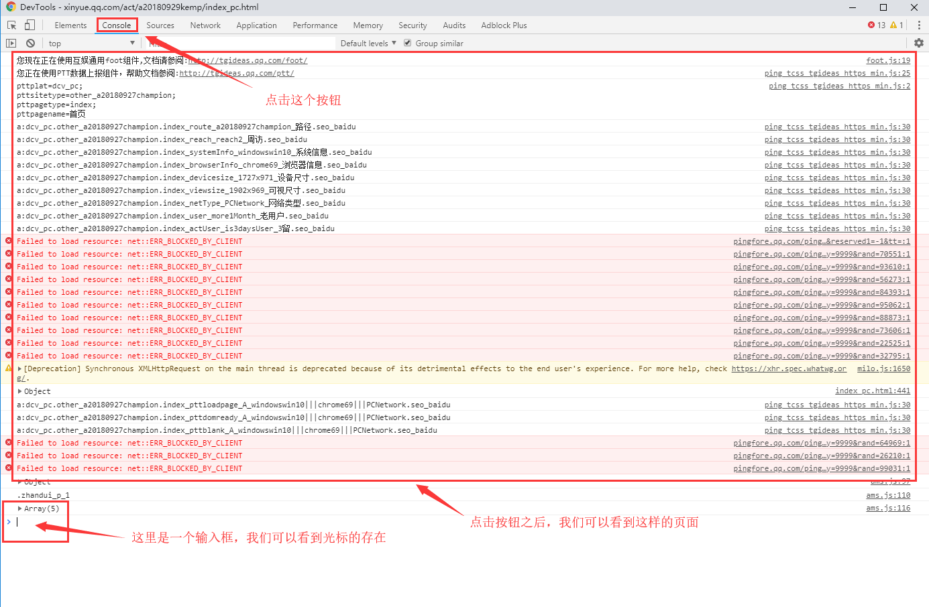Open source link ping_tcss_tgideas_https_min.js:25
This screenshot has width=929, height=607.
point(837,73)
